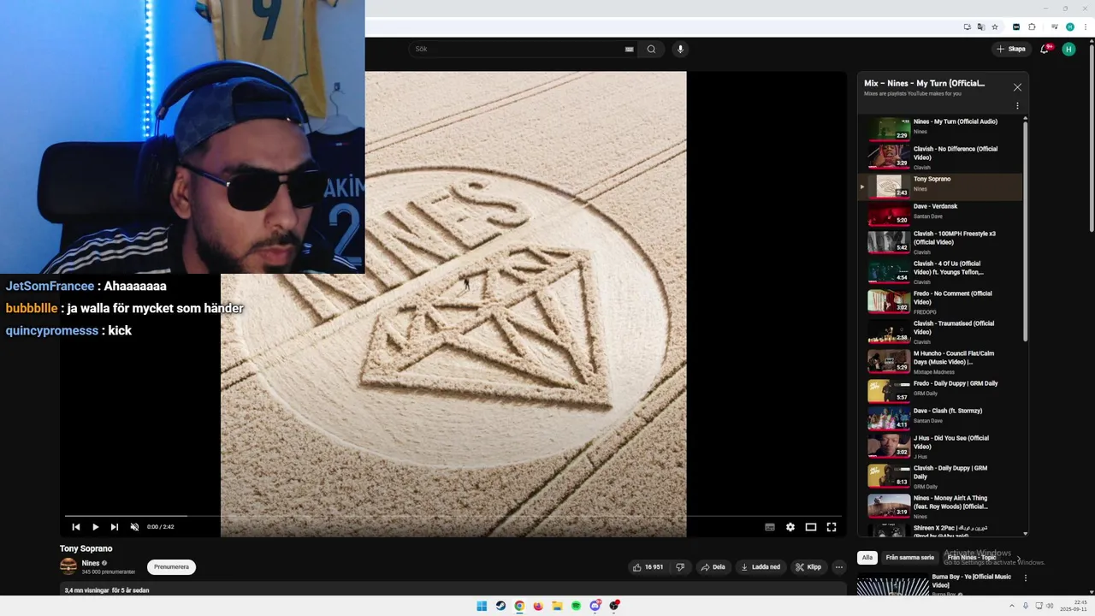Play Nines - My Turn (Official Audio)

(x=939, y=128)
